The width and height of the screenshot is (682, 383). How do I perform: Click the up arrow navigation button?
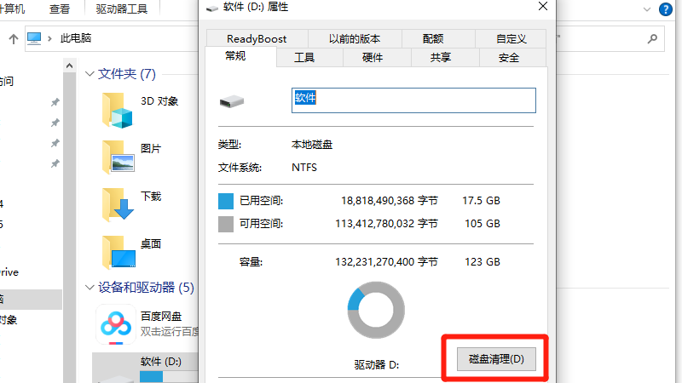[14, 39]
